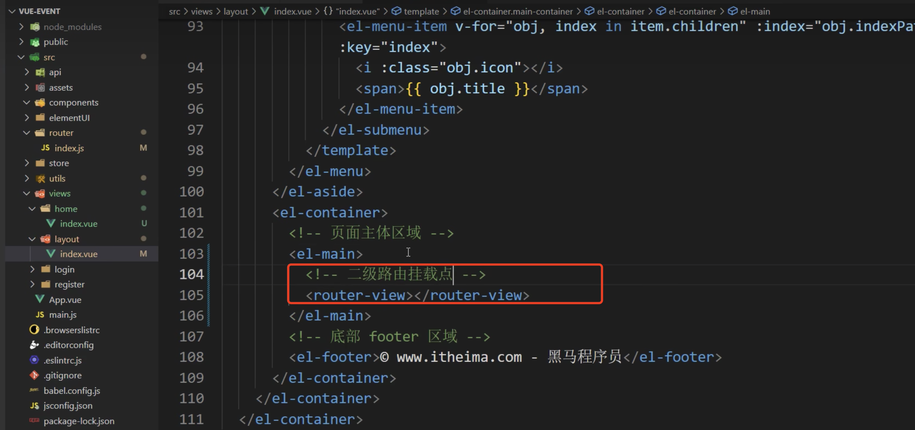Click the api folder icon
The image size is (915, 430).
coord(40,72)
